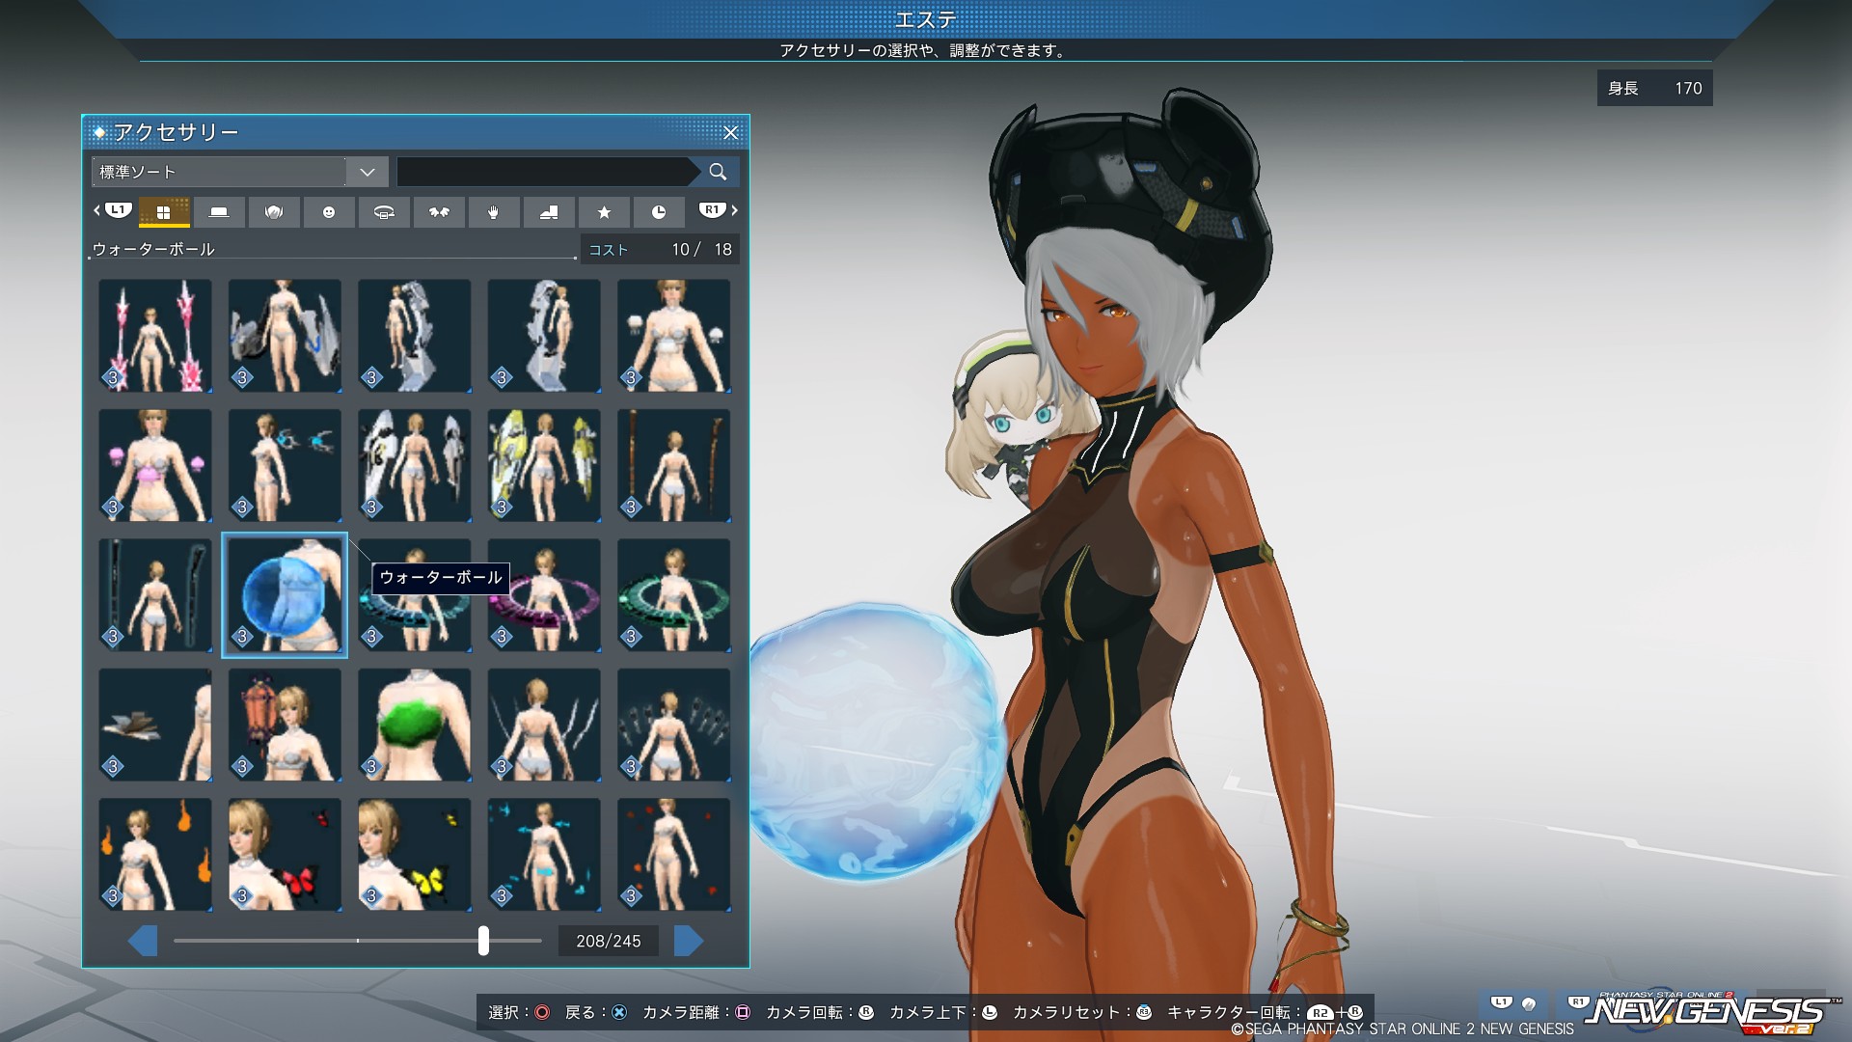Click the page position slider handle

click(483, 941)
